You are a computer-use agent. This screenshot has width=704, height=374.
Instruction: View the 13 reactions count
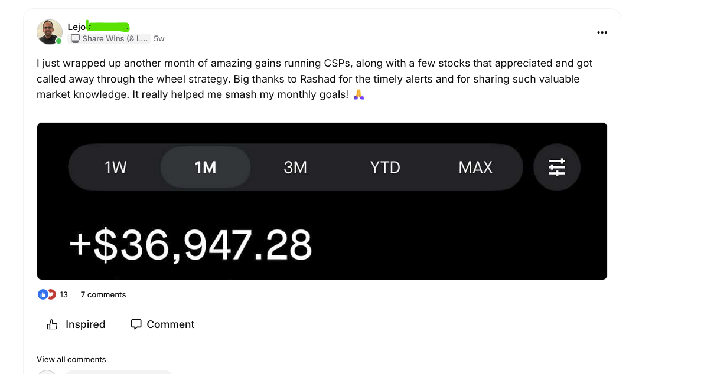tap(64, 294)
